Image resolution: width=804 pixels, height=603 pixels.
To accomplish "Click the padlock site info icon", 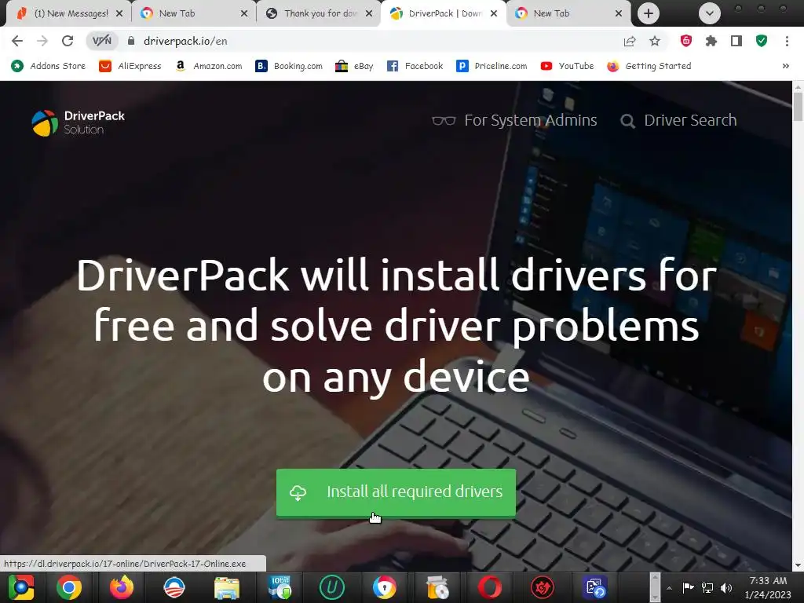I will (x=131, y=41).
